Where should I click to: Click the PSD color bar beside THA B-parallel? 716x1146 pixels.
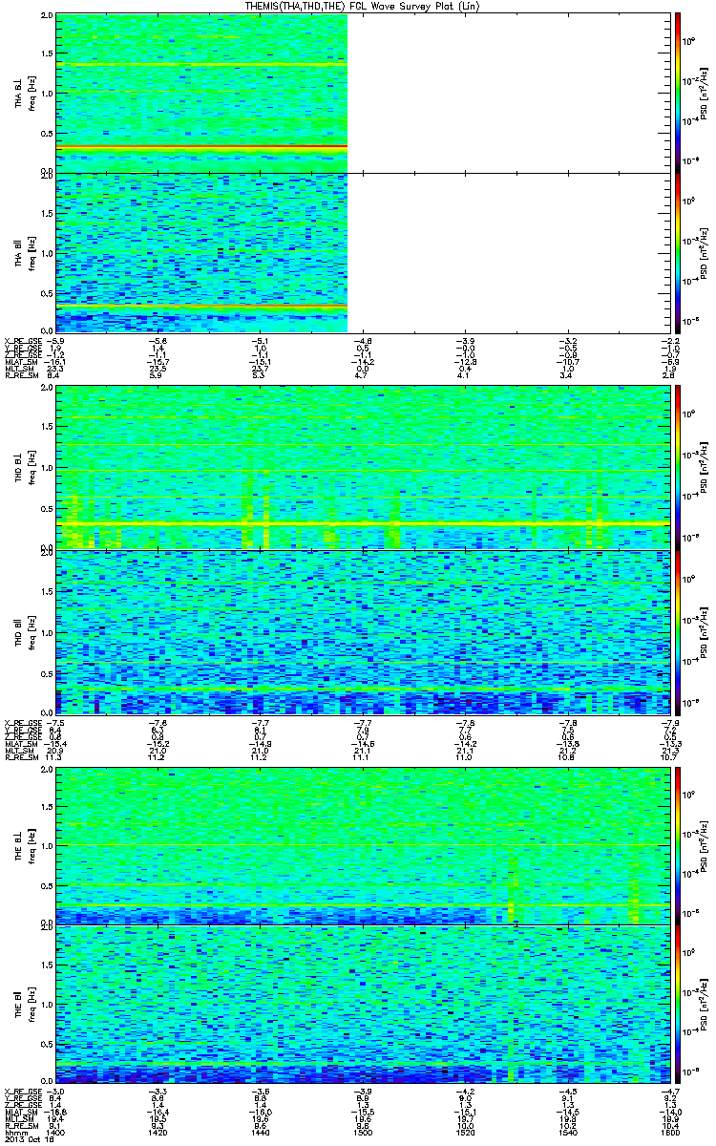pos(678,252)
